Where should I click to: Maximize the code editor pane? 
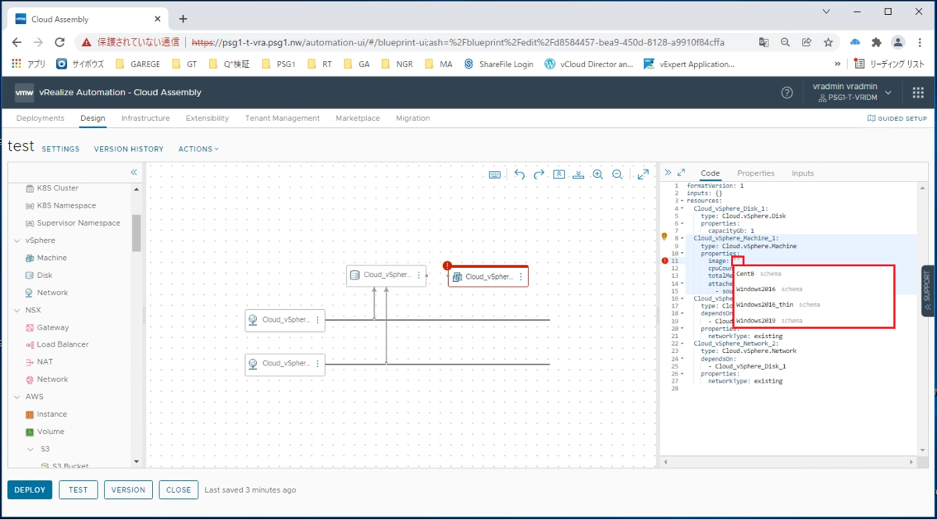coord(681,173)
